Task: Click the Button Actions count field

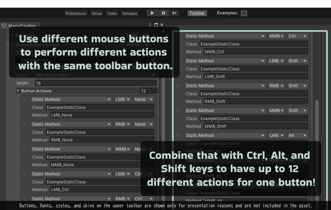Action: pos(149,91)
